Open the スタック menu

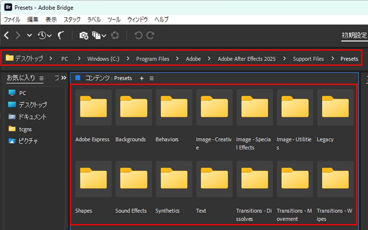(72, 20)
